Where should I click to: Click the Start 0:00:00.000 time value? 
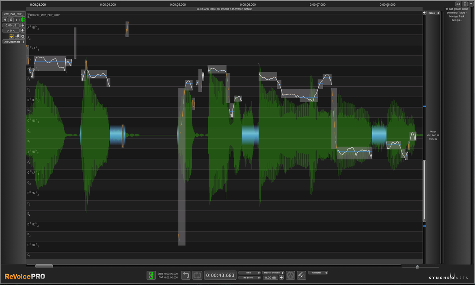[171, 274]
